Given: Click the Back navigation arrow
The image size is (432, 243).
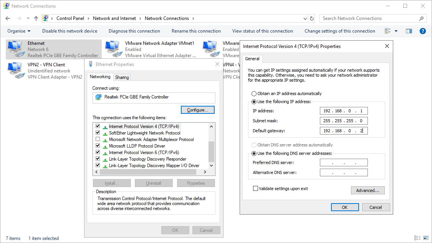Looking at the screenshot, I should point(8,18).
